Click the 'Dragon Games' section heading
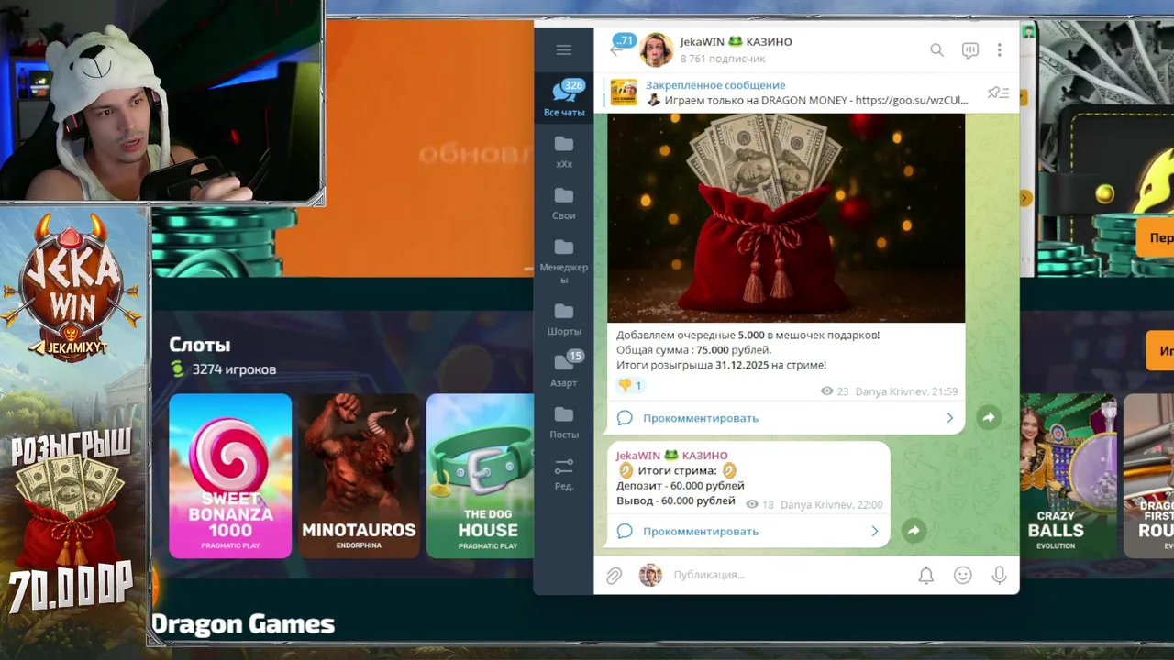The width and height of the screenshot is (1174, 660). (243, 624)
